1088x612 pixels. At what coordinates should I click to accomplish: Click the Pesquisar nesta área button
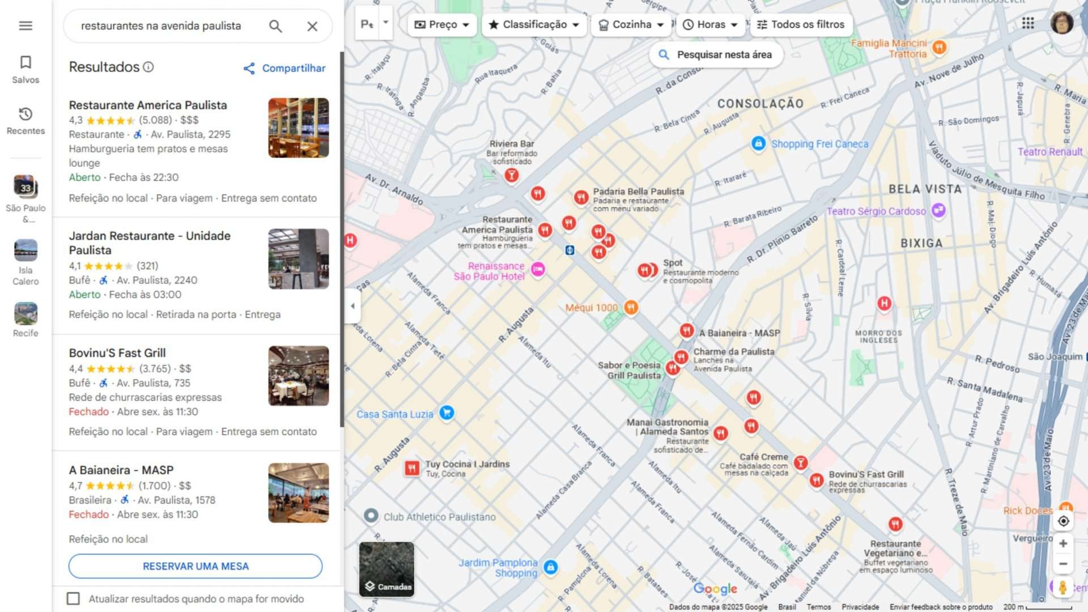(x=716, y=54)
